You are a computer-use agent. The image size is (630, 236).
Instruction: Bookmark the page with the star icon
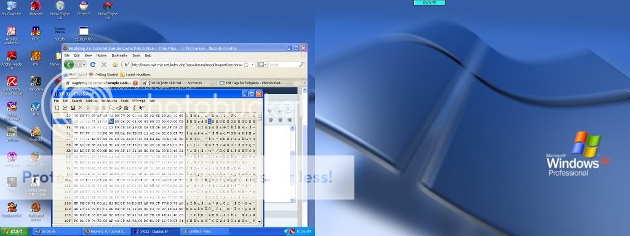point(246,64)
